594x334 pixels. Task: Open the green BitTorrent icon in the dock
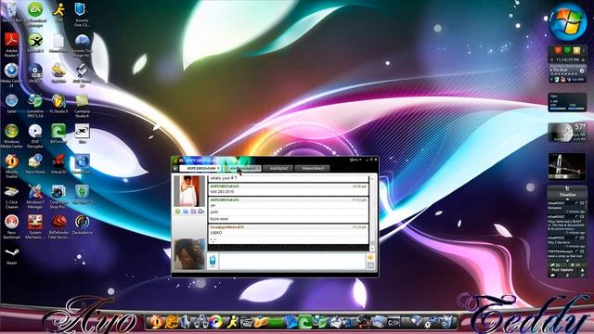pos(305,322)
